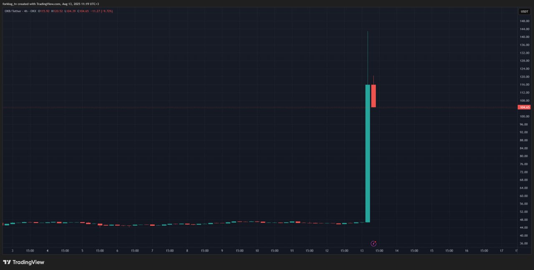Click the 44.00 price scale label
Image resolution: width=534 pixels, height=270 pixels.
[524, 227]
